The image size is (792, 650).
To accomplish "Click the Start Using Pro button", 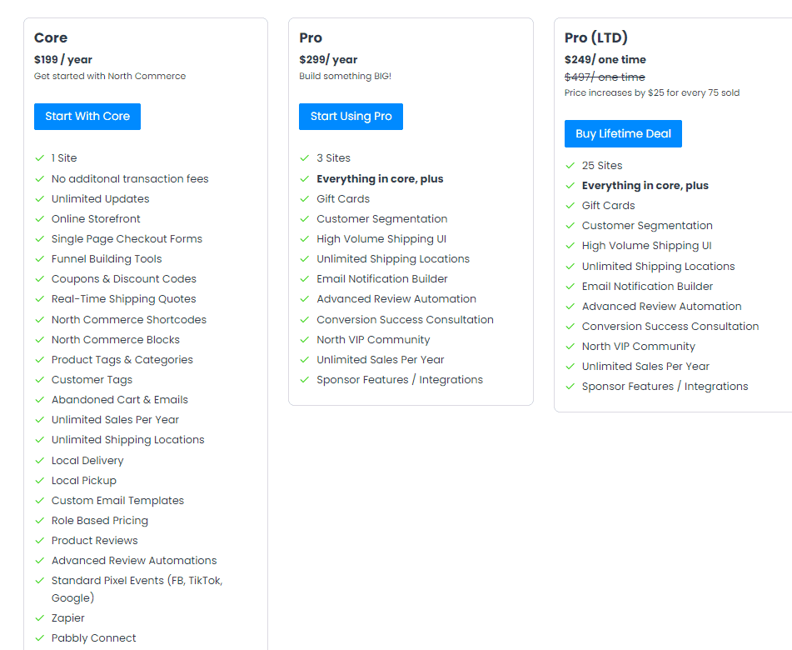I will (x=351, y=116).
